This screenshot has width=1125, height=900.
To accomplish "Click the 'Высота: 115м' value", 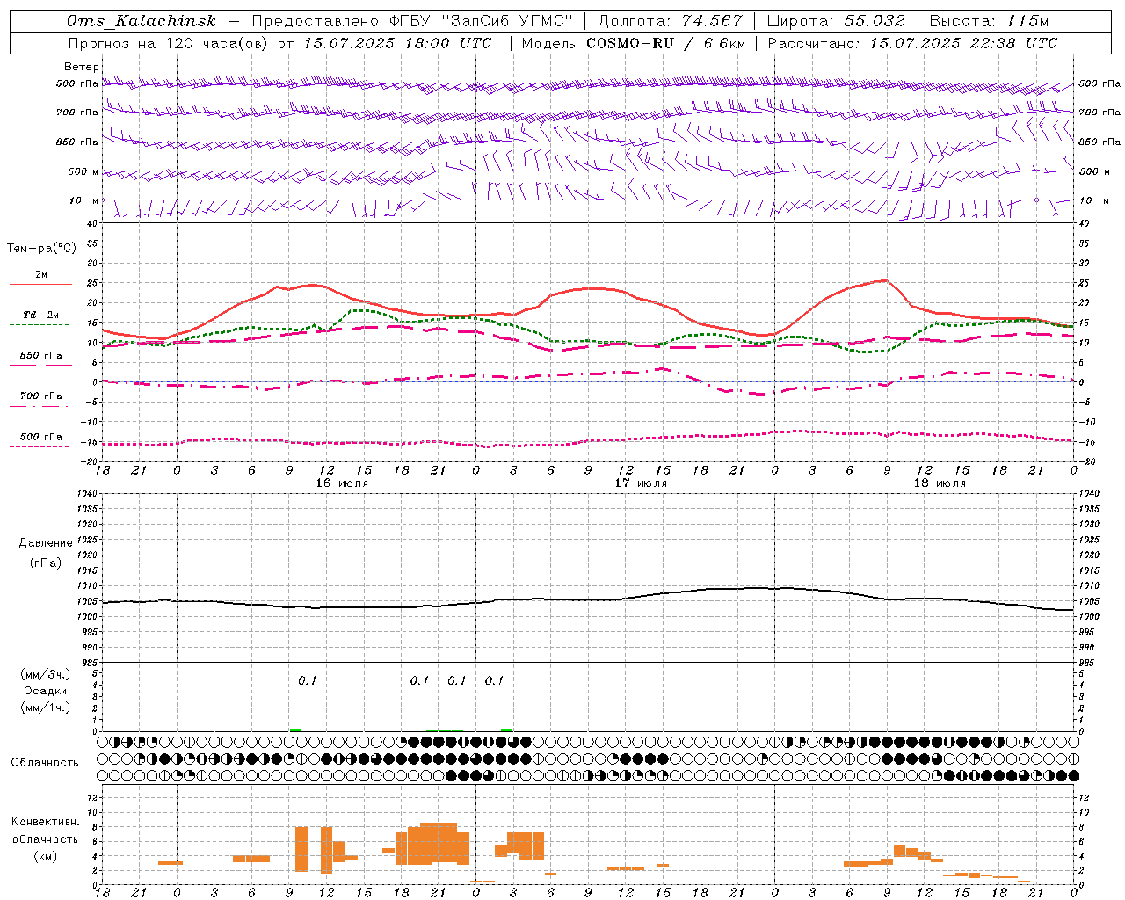I will pyautogui.click(x=989, y=21).
